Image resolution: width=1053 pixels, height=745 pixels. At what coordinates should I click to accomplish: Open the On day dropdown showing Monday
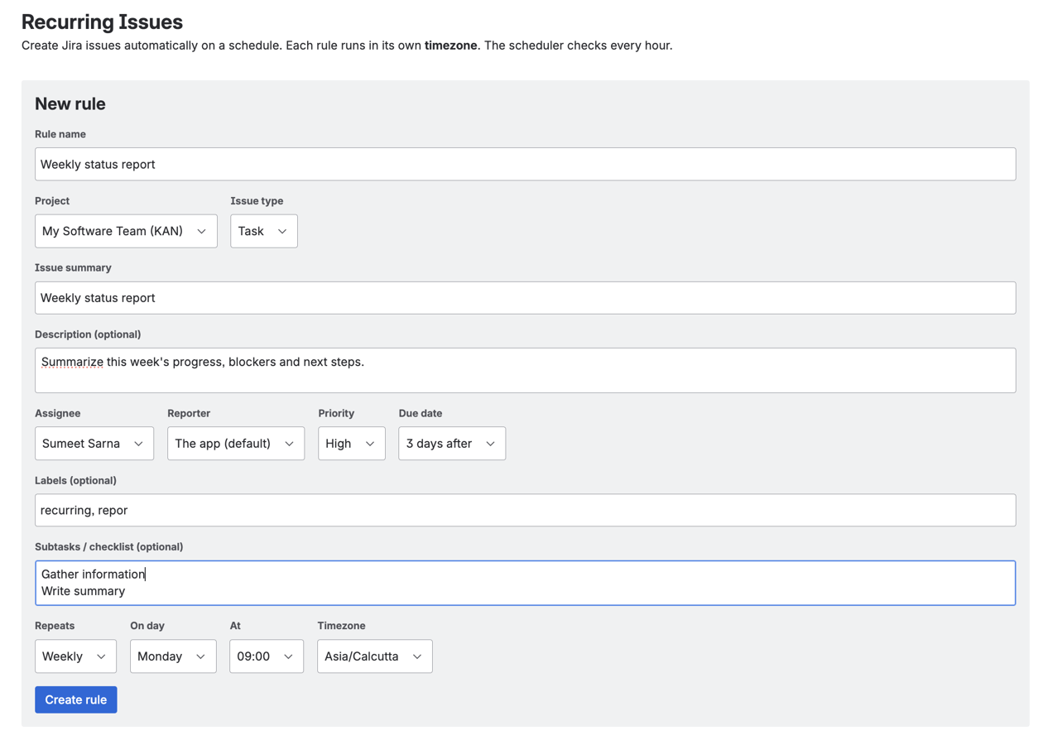(173, 656)
